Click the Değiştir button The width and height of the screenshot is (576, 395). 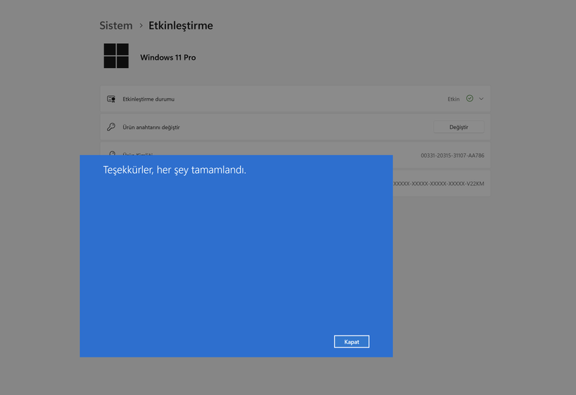point(459,127)
